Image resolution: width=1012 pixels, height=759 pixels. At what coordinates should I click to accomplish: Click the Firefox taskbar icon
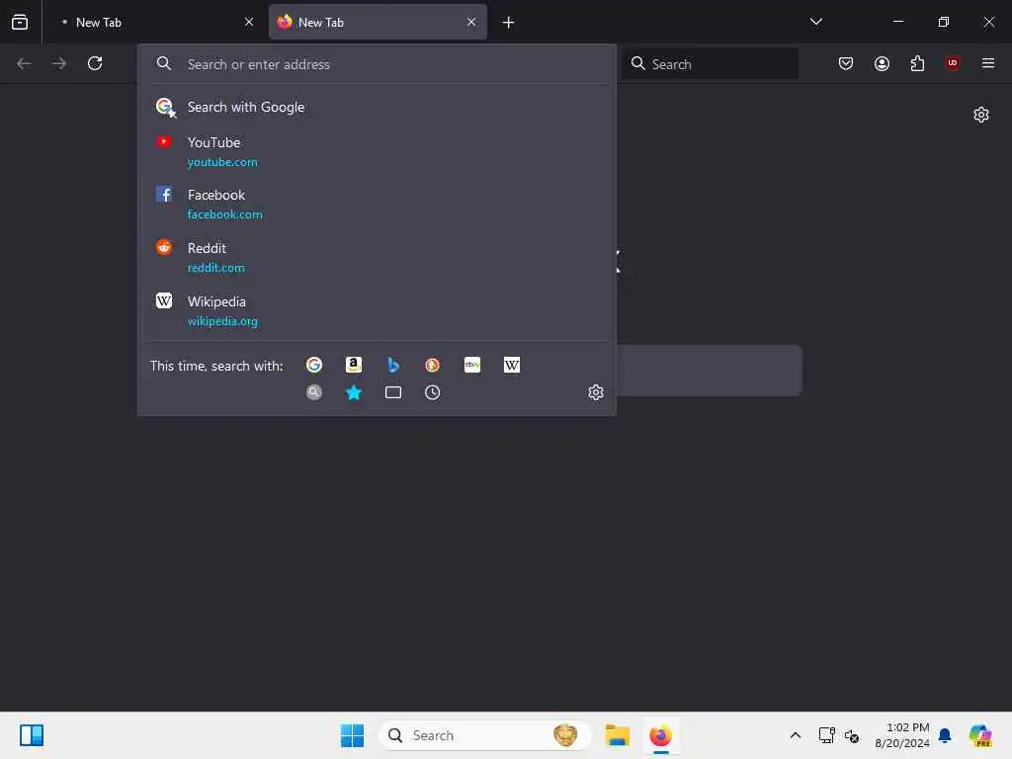pos(660,735)
